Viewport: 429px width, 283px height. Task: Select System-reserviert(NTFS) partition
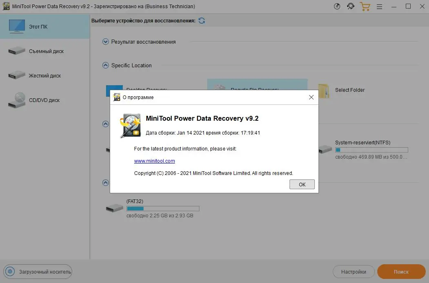(363, 143)
